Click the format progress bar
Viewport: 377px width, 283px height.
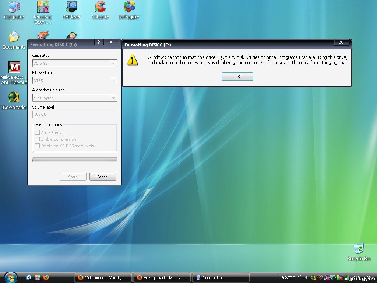74,160
